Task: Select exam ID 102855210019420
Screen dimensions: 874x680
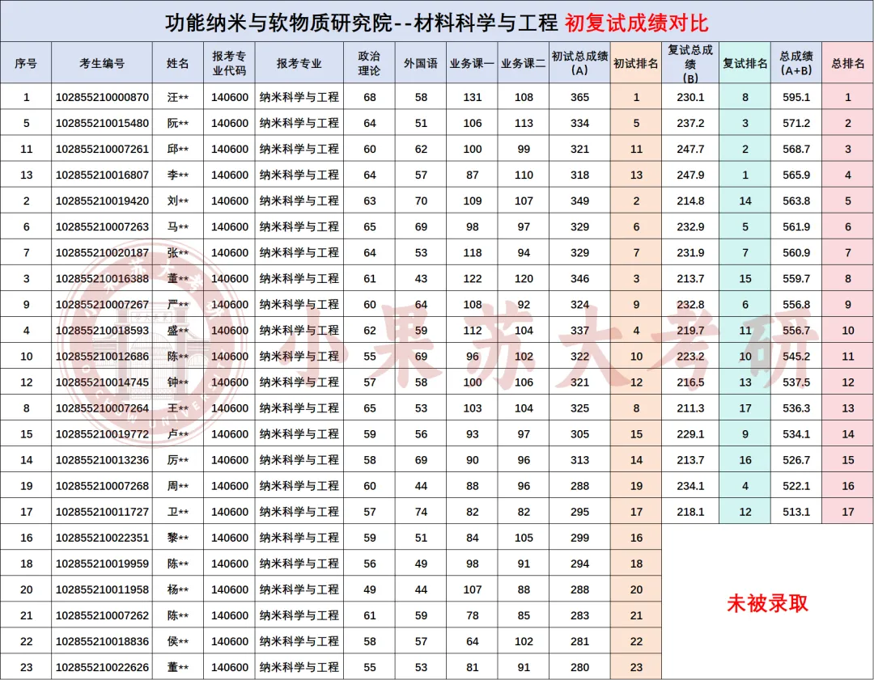Action: (x=102, y=201)
